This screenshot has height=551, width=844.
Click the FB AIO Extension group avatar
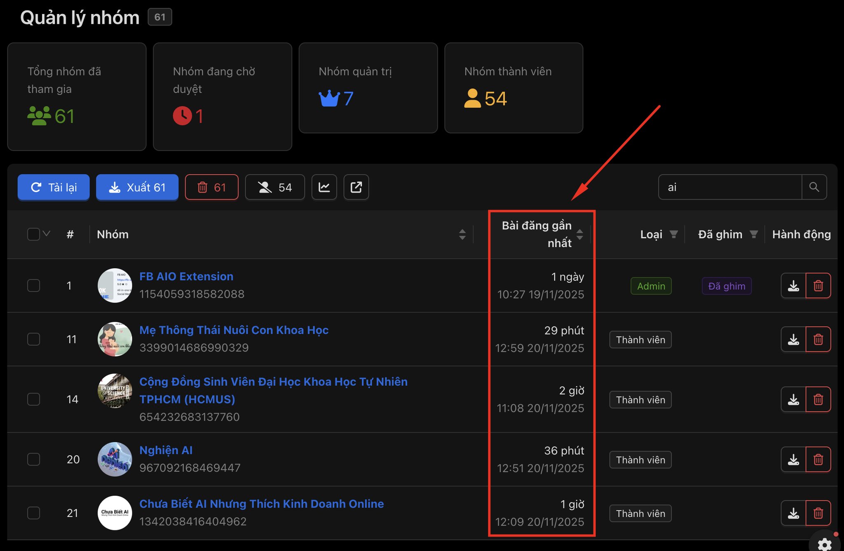tap(115, 286)
